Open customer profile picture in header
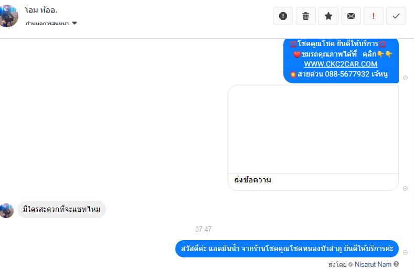Viewport: 414px width, 271px height. coord(8,16)
